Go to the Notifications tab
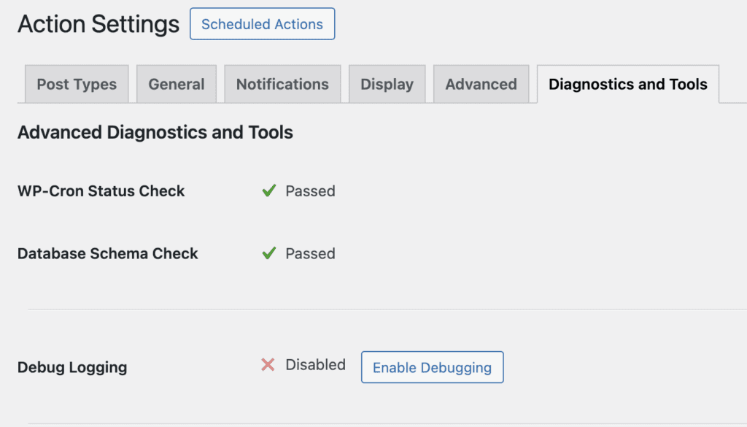 (x=282, y=84)
